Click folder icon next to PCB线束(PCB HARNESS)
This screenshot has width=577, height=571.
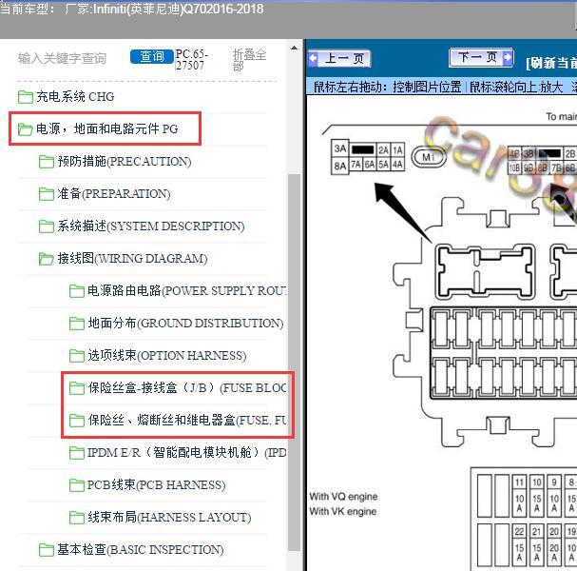tap(77, 485)
